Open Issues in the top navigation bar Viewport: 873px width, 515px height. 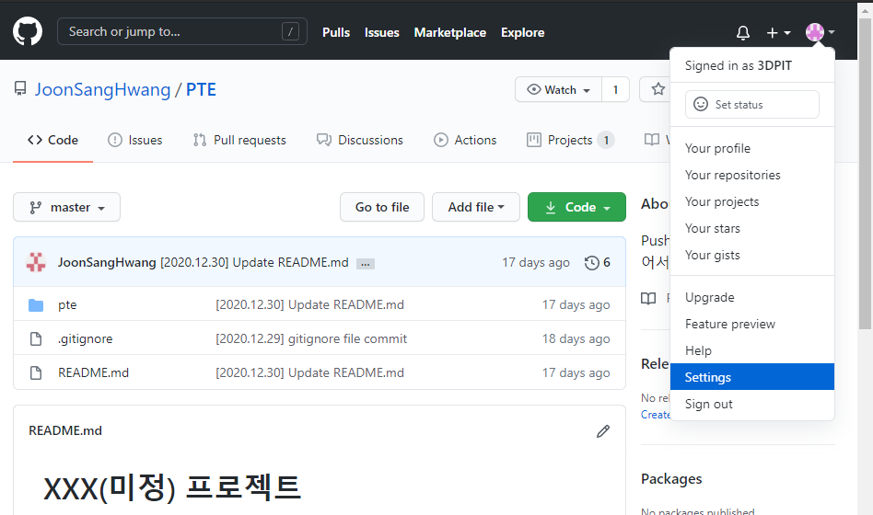click(x=382, y=33)
